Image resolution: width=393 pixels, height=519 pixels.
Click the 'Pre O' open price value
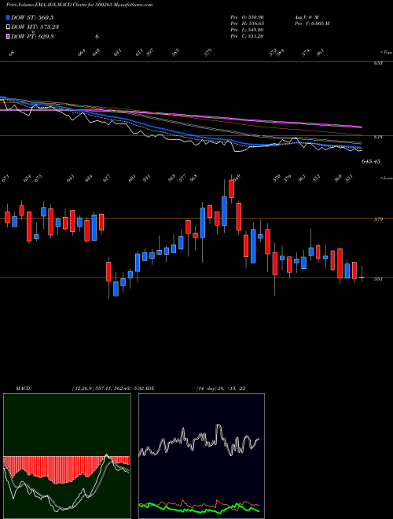click(x=247, y=17)
